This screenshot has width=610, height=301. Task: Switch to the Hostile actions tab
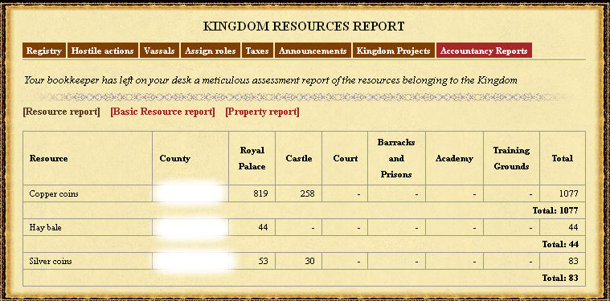click(102, 51)
